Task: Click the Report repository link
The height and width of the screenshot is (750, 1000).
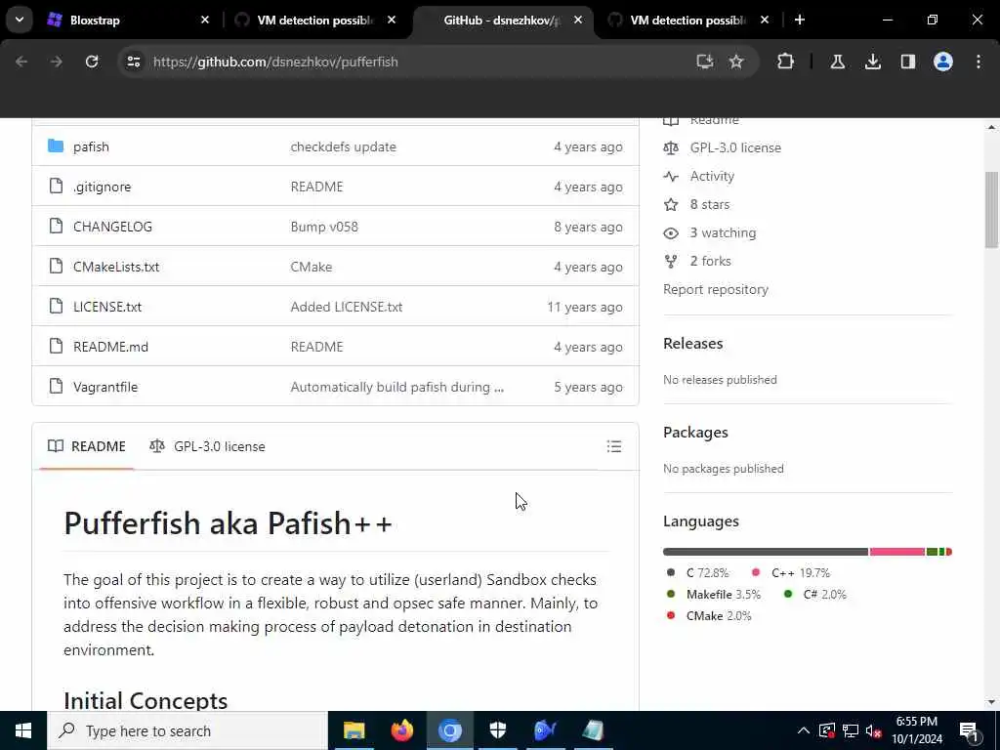Action: (x=716, y=289)
